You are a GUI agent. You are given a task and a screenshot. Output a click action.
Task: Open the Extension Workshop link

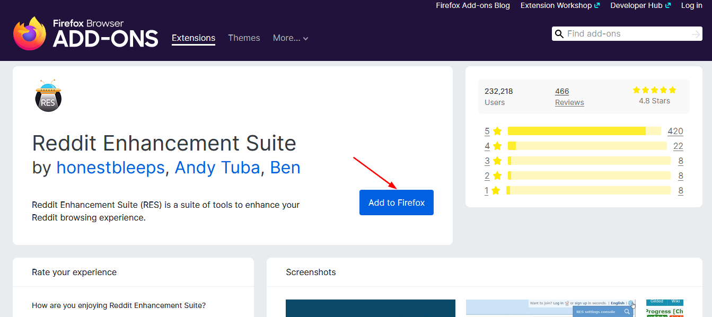click(556, 5)
